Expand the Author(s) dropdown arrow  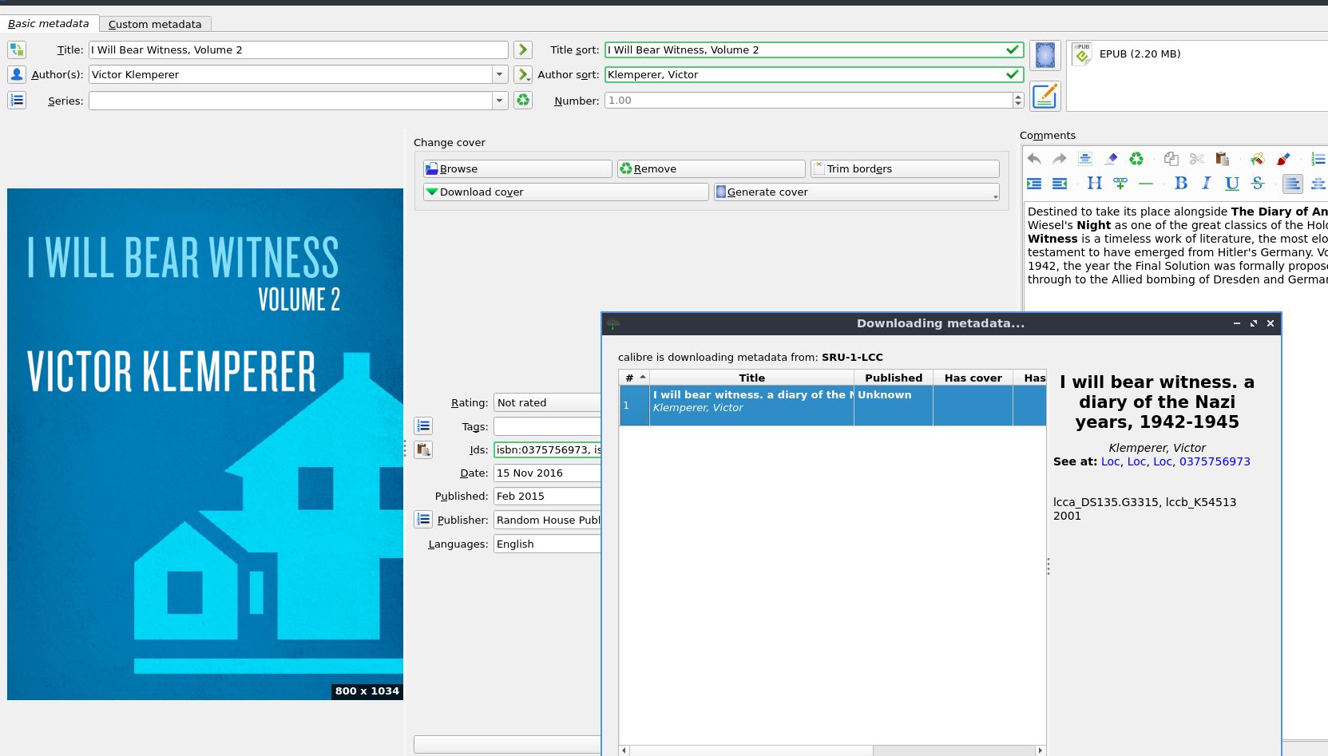pyautogui.click(x=500, y=74)
